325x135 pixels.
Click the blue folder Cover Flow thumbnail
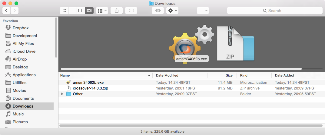(x=248, y=49)
